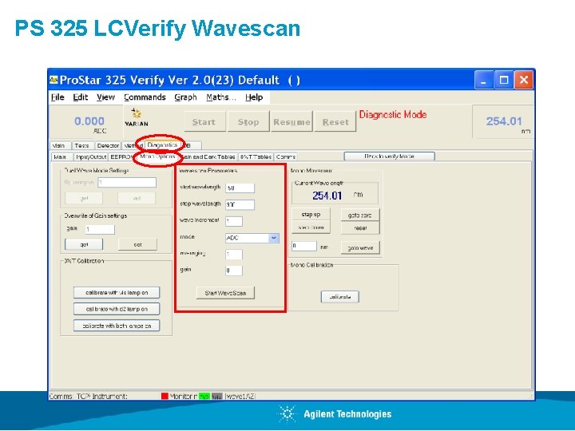Click the step down button
The height and width of the screenshot is (431, 575).
(311, 227)
